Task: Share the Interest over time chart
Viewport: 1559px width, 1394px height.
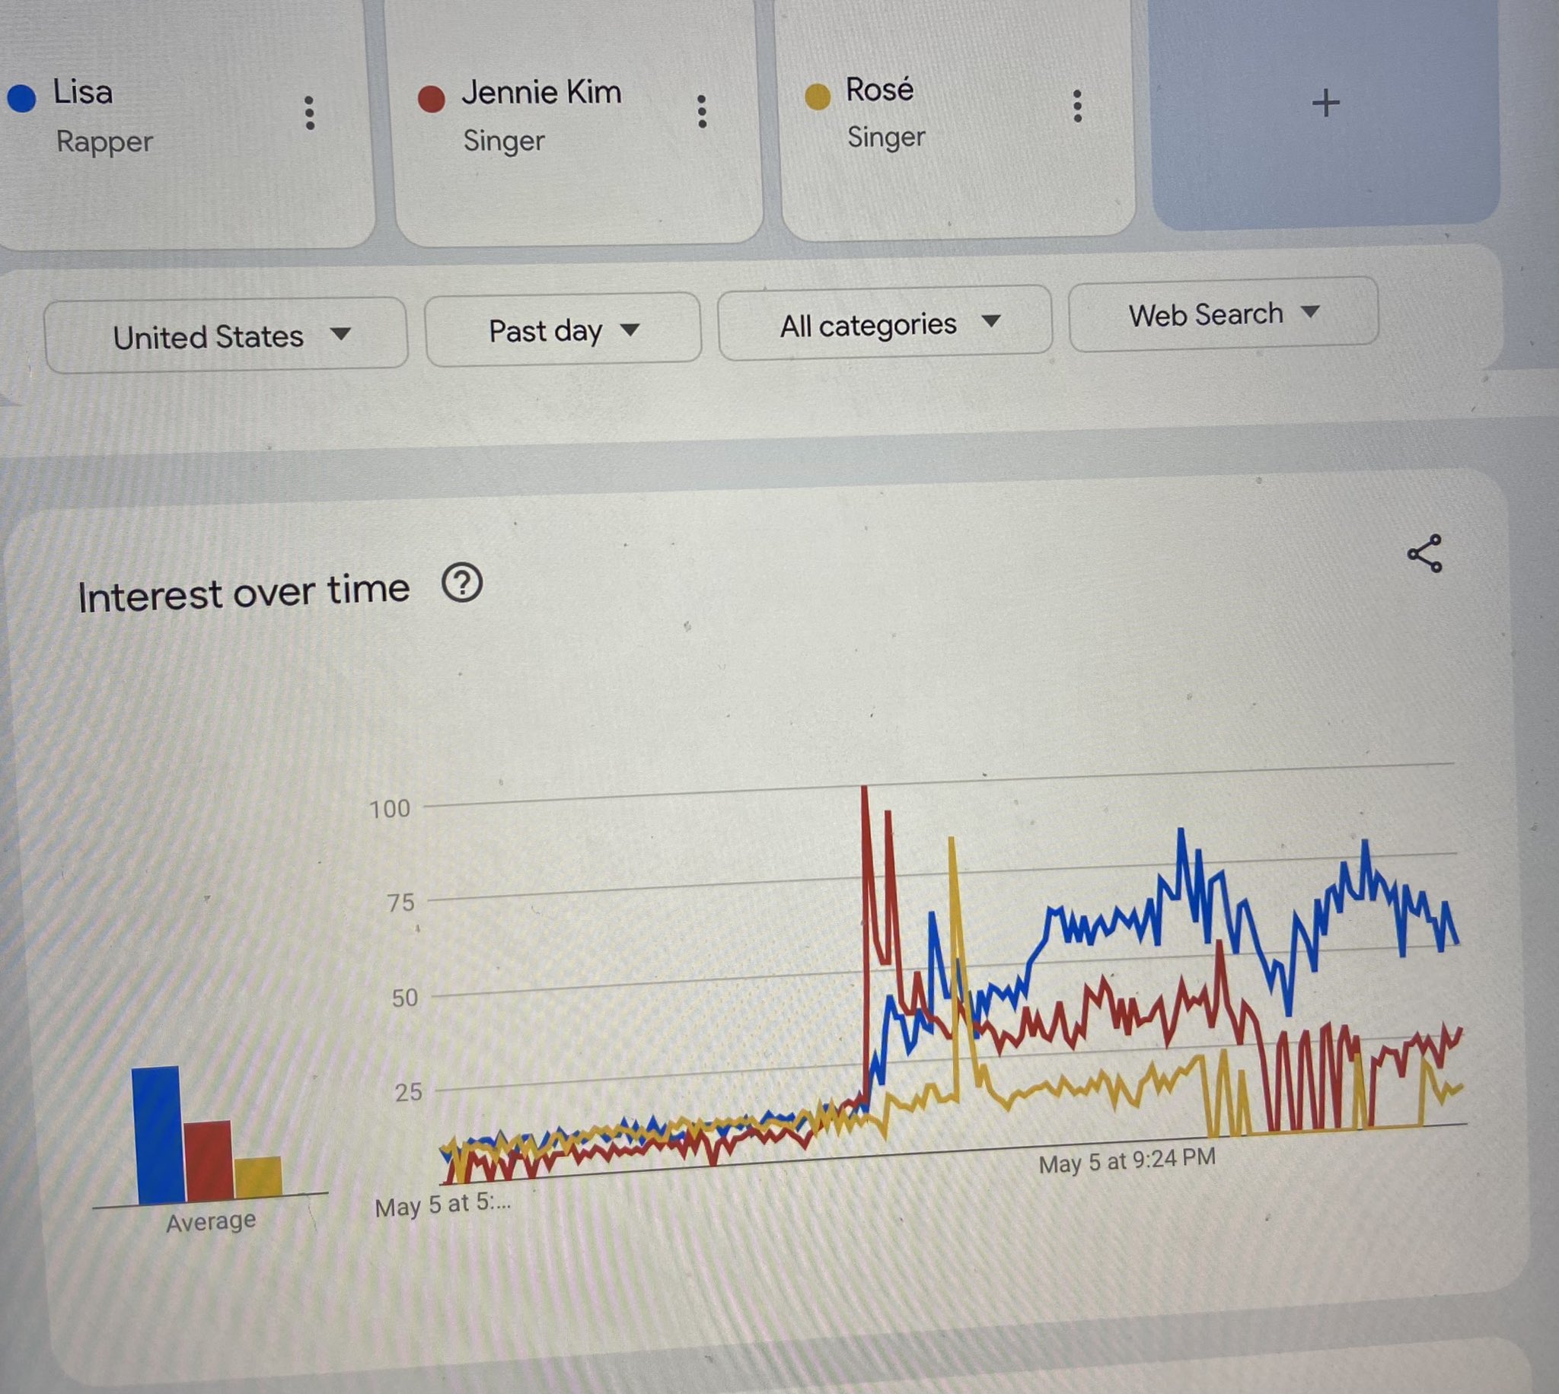Action: (x=1425, y=553)
